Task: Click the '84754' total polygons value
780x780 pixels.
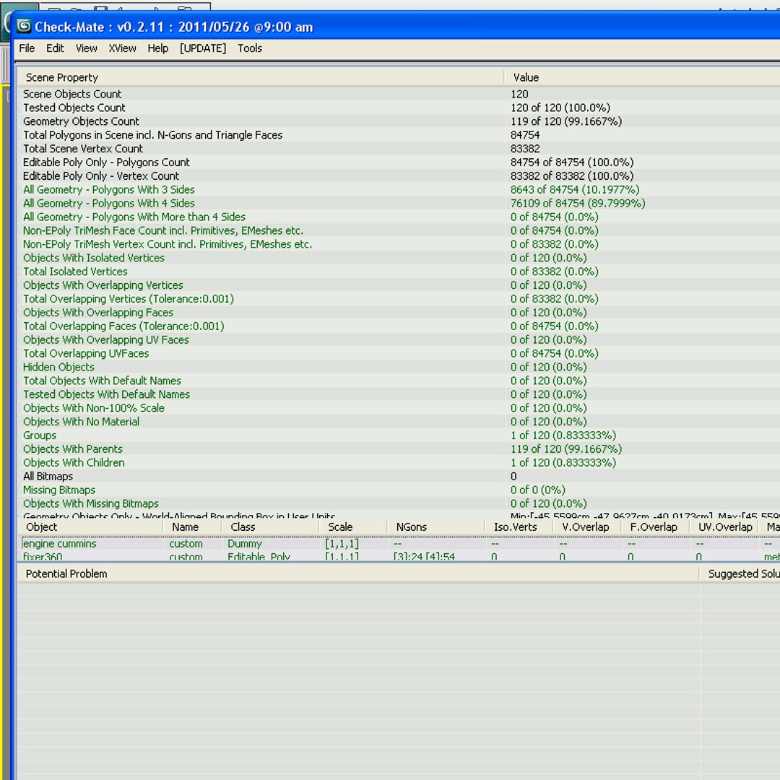Action: coord(525,135)
